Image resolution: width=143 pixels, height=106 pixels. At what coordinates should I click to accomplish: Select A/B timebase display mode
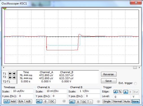(x=28, y=101)
